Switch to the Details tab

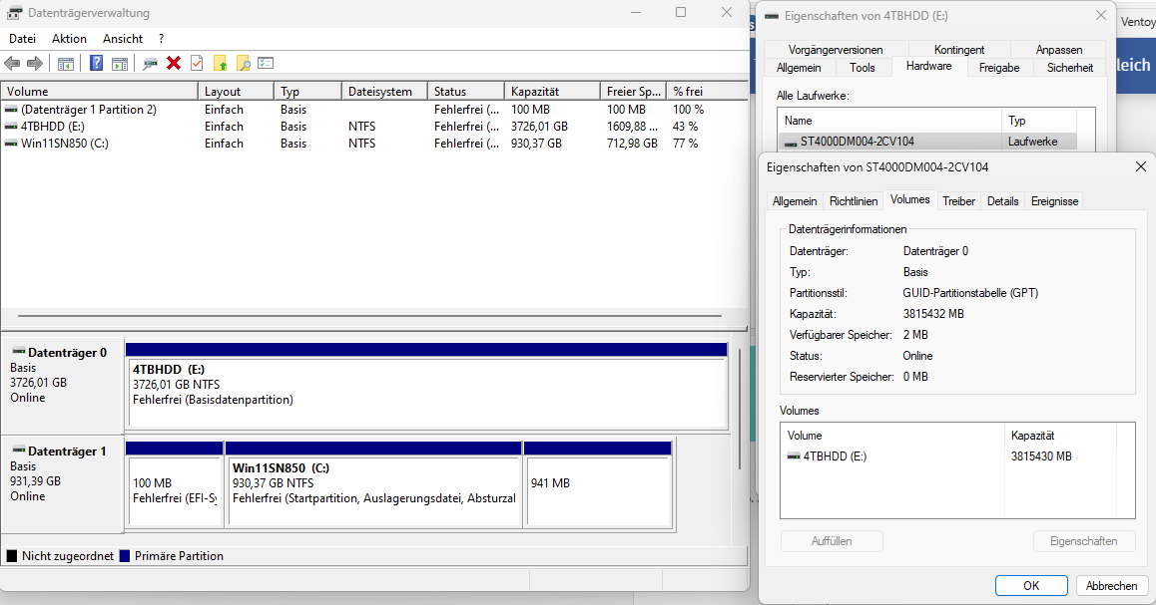(1002, 201)
